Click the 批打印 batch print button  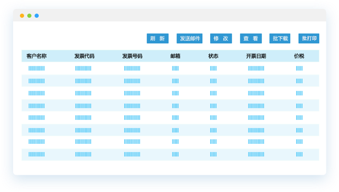pyautogui.click(x=309, y=38)
